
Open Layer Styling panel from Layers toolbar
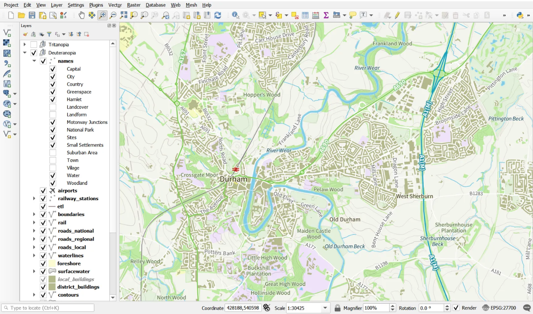click(25, 34)
